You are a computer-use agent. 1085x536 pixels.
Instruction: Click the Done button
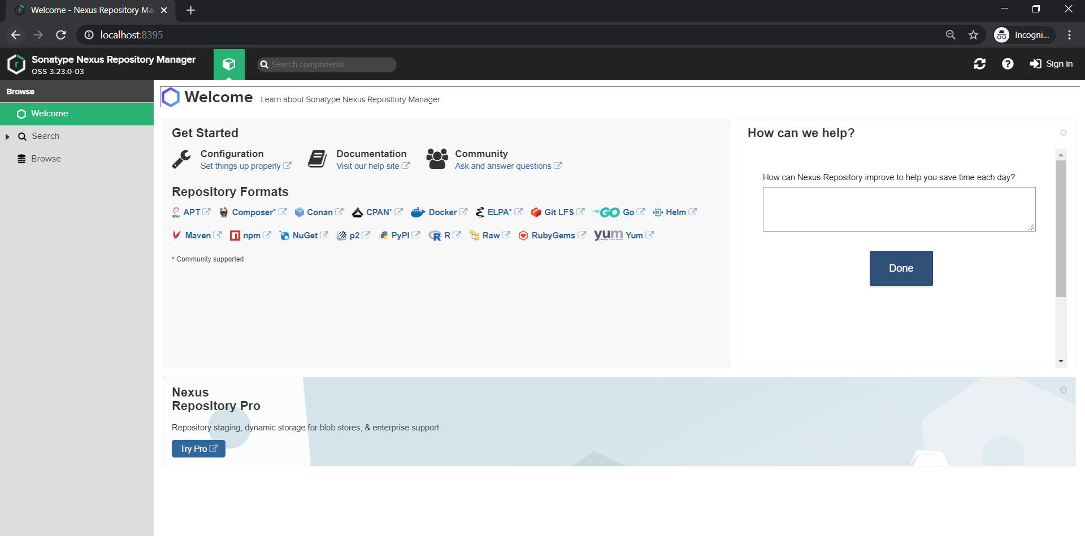tap(901, 268)
